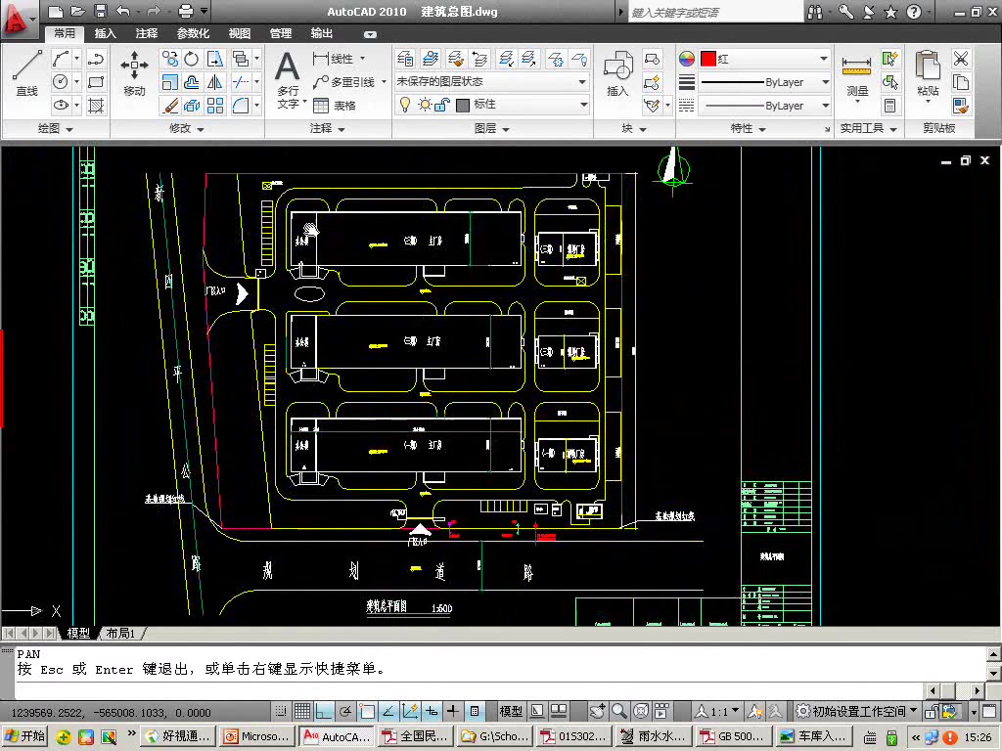Toggle the layer lock icon
The height and width of the screenshot is (751, 1002).
[443, 104]
